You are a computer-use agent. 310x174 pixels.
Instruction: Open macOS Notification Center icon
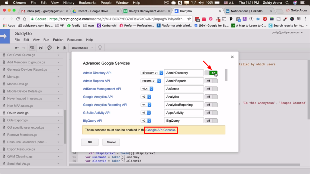[302, 3]
